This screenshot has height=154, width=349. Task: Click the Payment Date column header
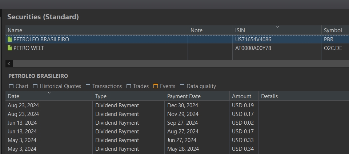[184, 96]
